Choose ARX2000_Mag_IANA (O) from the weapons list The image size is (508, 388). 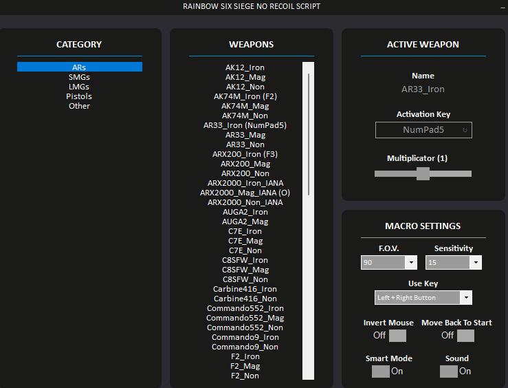[x=245, y=193]
